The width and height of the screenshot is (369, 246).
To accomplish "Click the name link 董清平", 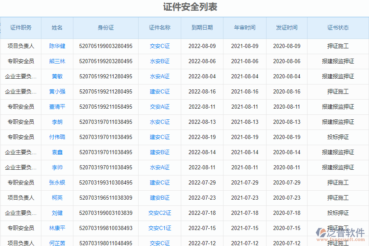I will pyautogui.click(x=57, y=107).
